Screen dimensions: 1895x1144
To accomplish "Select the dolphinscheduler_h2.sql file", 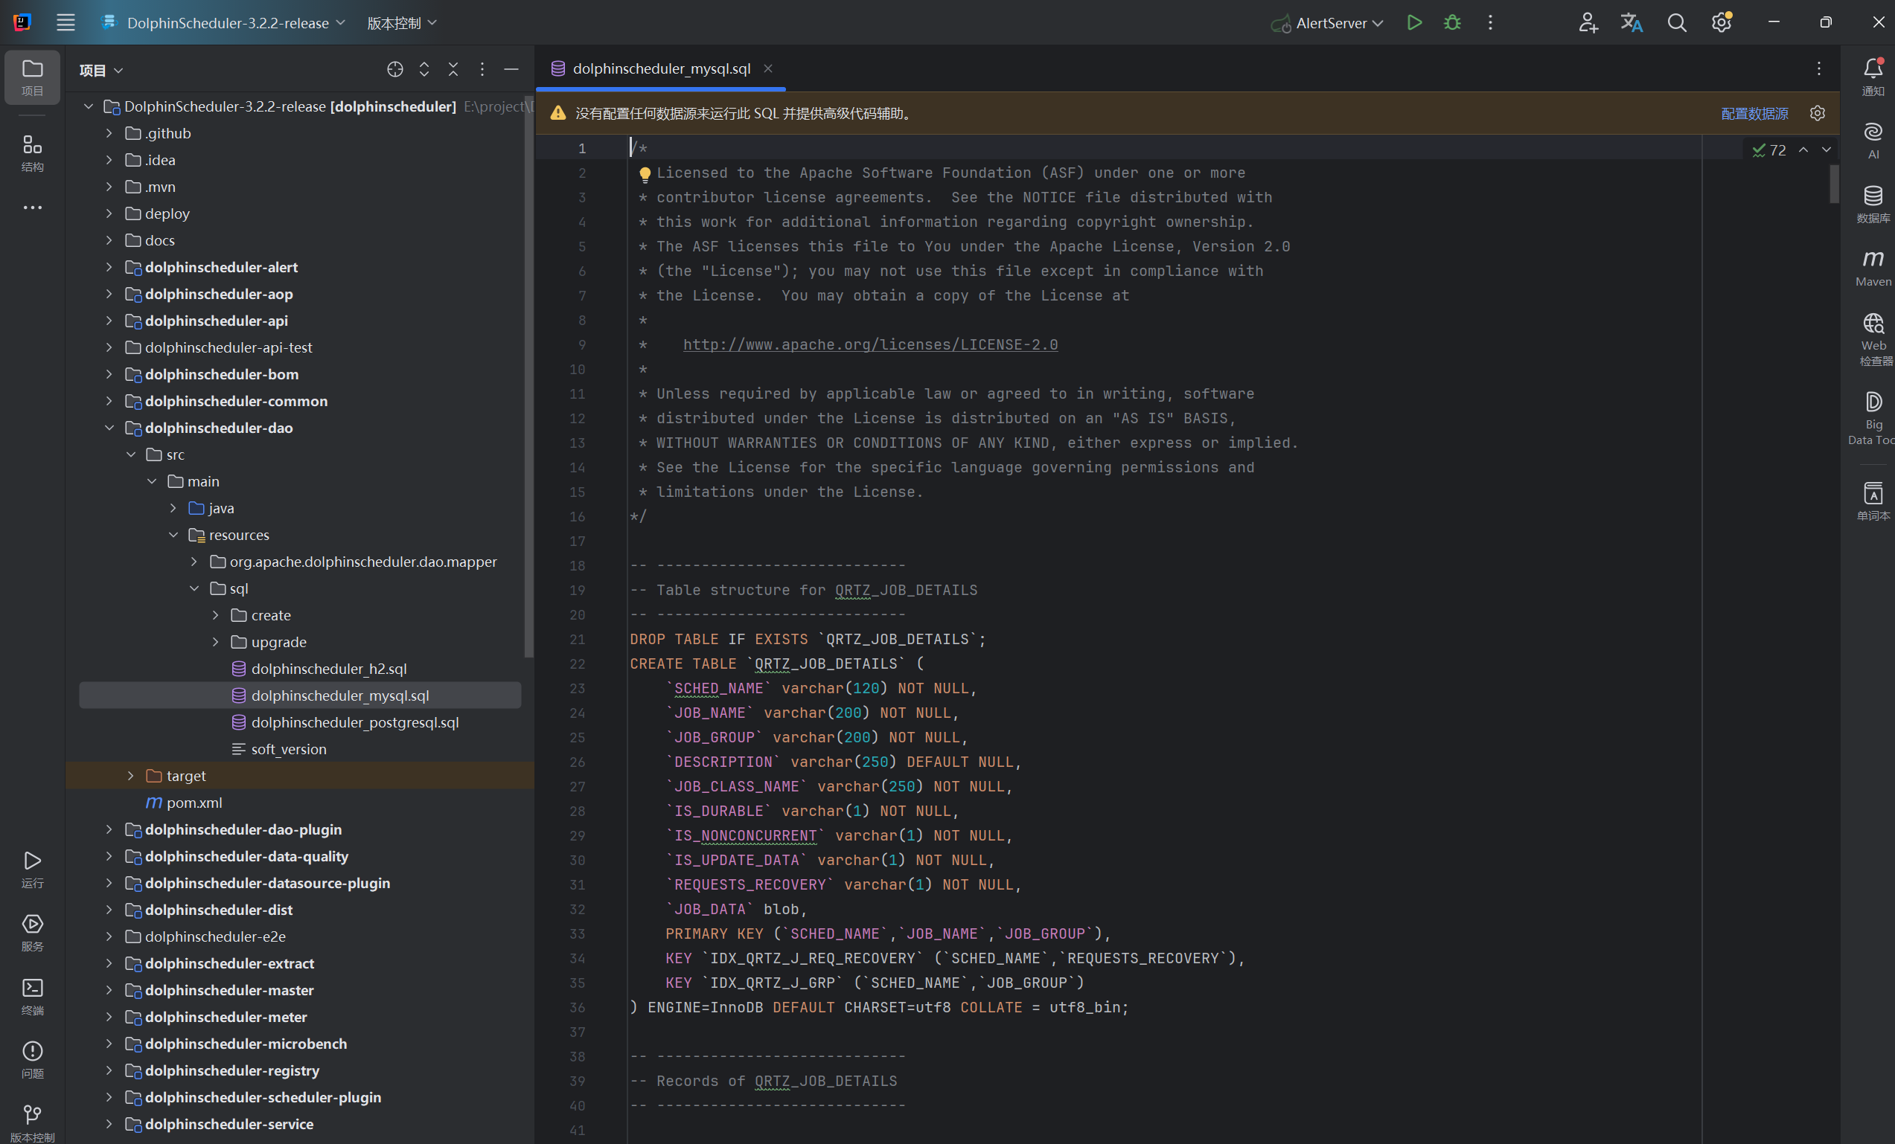I will (329, 668).
